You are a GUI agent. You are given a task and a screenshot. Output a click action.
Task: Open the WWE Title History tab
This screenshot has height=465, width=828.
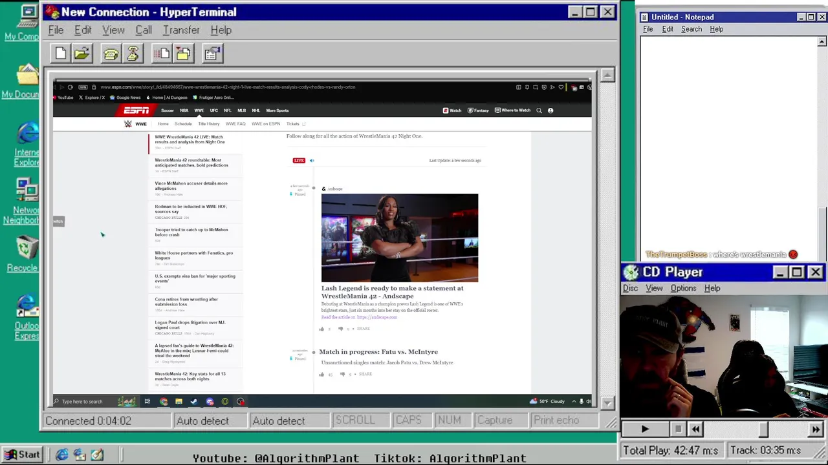(208, 124)
